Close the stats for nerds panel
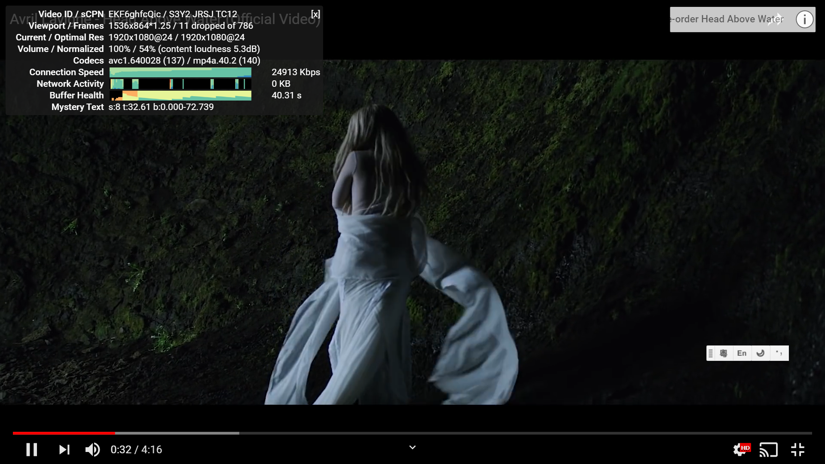 316,14
